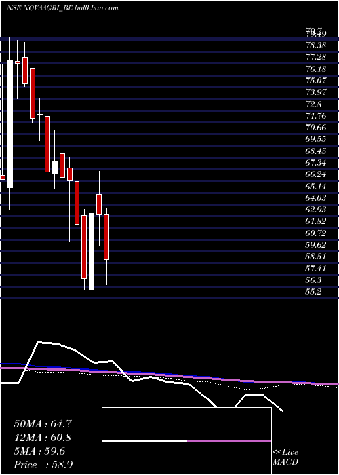
Task: Select the 76.18 price axis label
Action: coord(316,69)
